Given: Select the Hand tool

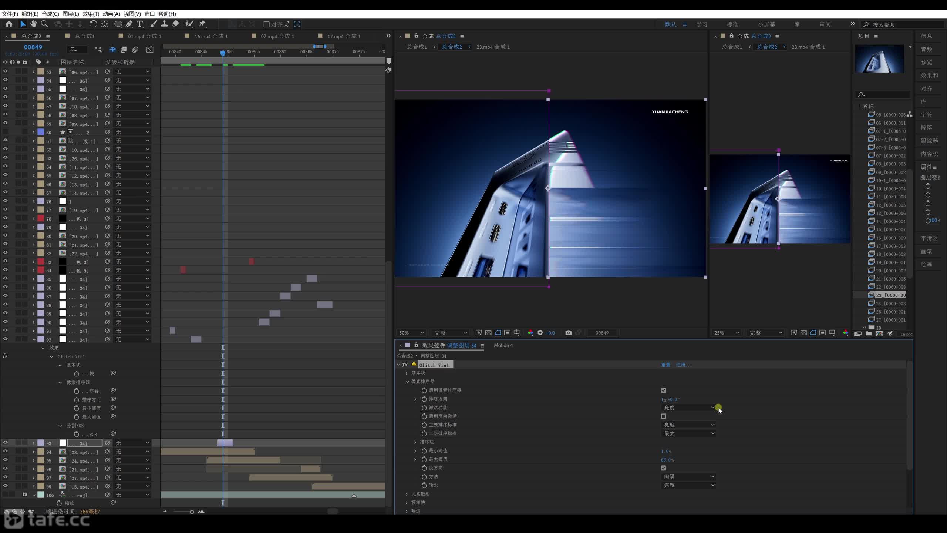Looking at the screenshot, I should click(x=34, y=24).
